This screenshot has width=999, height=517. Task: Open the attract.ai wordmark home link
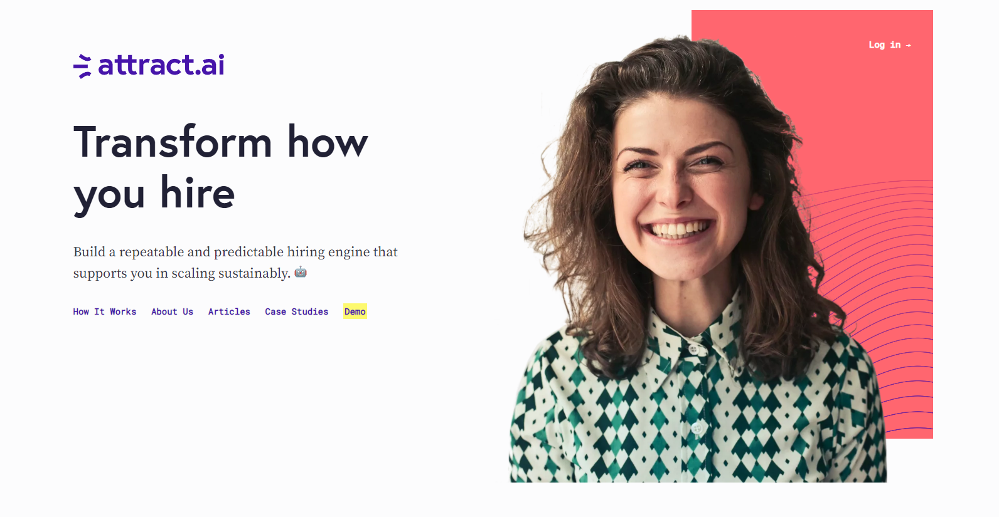[161, 65]
